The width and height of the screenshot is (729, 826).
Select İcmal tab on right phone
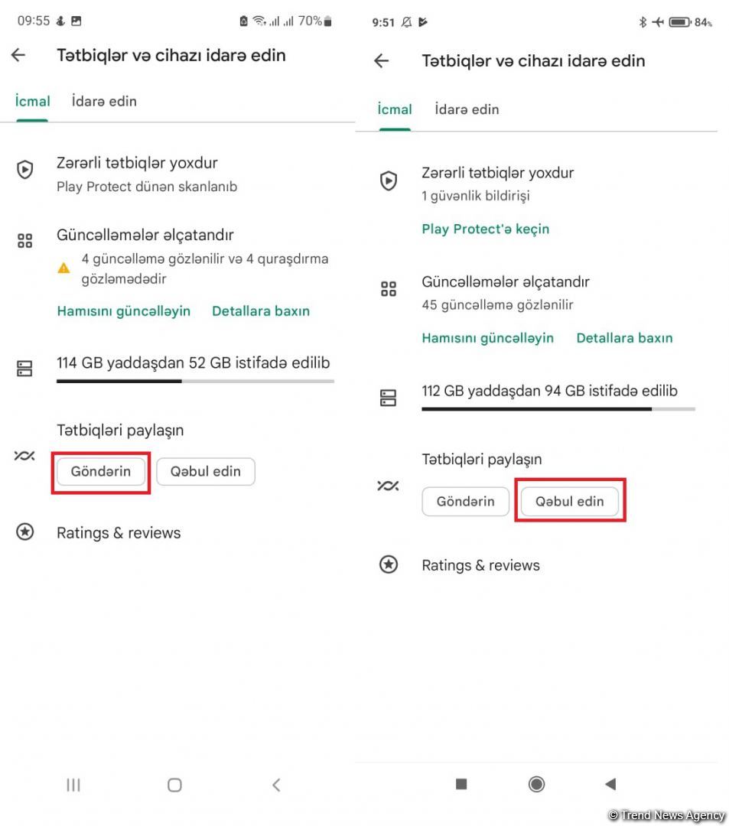click(395, 109)
